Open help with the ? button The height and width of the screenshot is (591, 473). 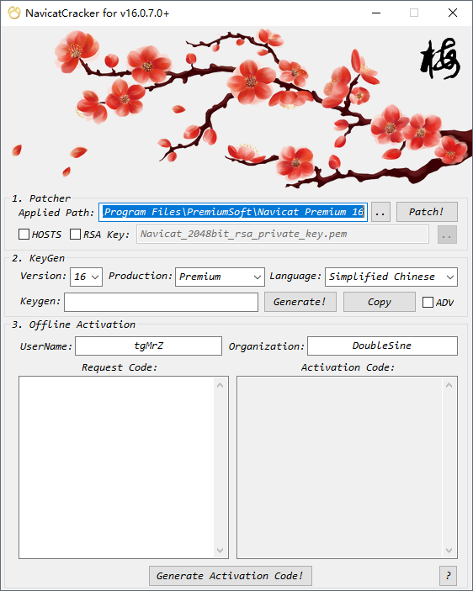(x=448, y=576)
